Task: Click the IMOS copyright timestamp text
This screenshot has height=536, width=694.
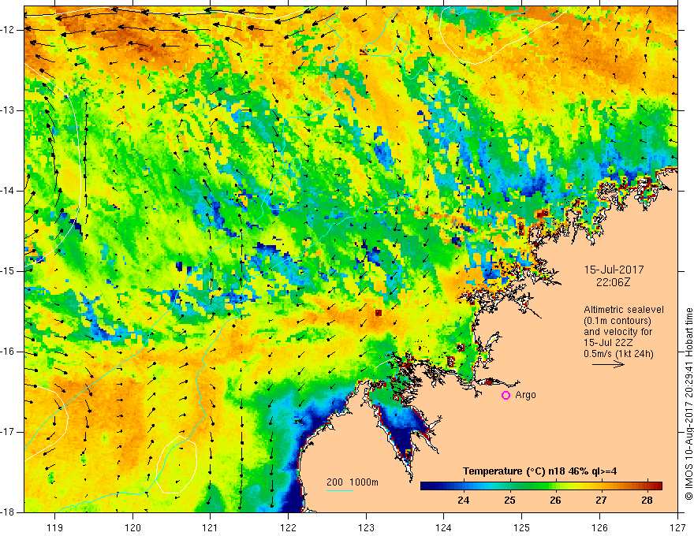Action: (x=688, y=404)
